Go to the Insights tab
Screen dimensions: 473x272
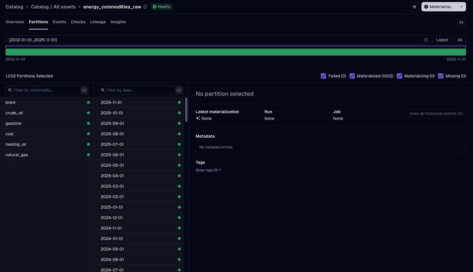point(118,22)
